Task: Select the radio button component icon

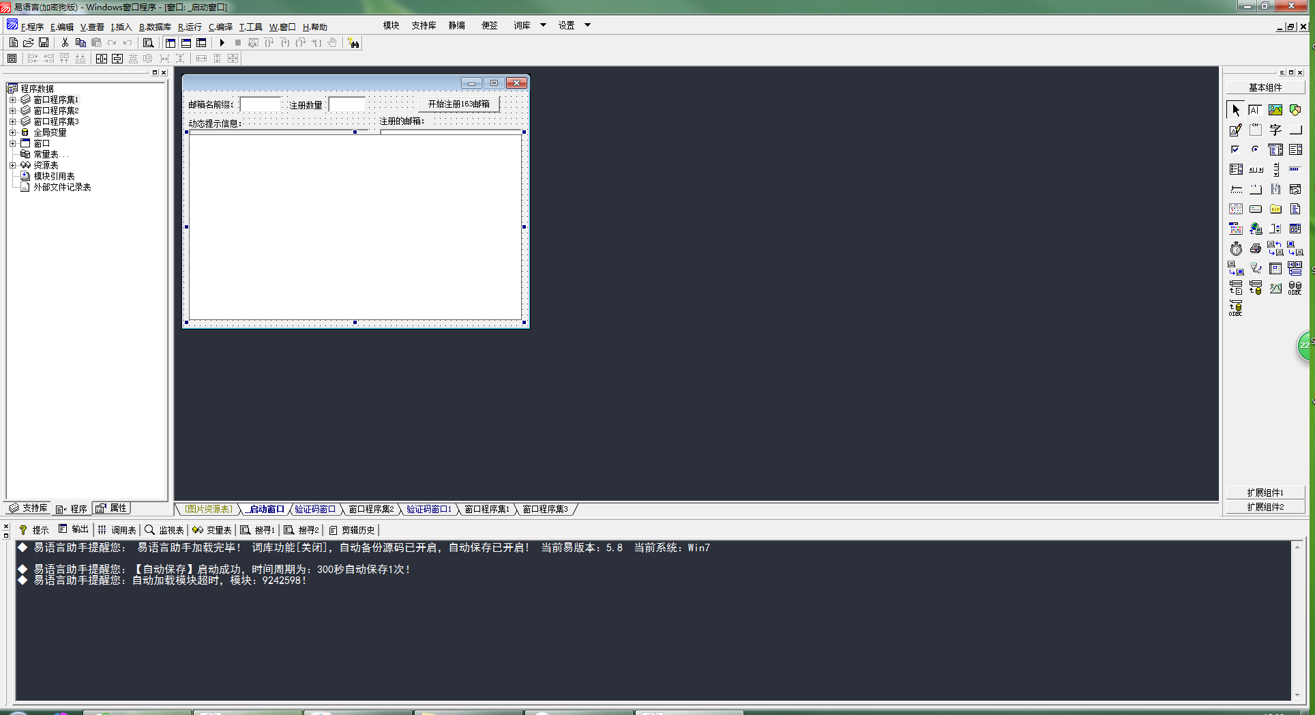Action: 1255,149
